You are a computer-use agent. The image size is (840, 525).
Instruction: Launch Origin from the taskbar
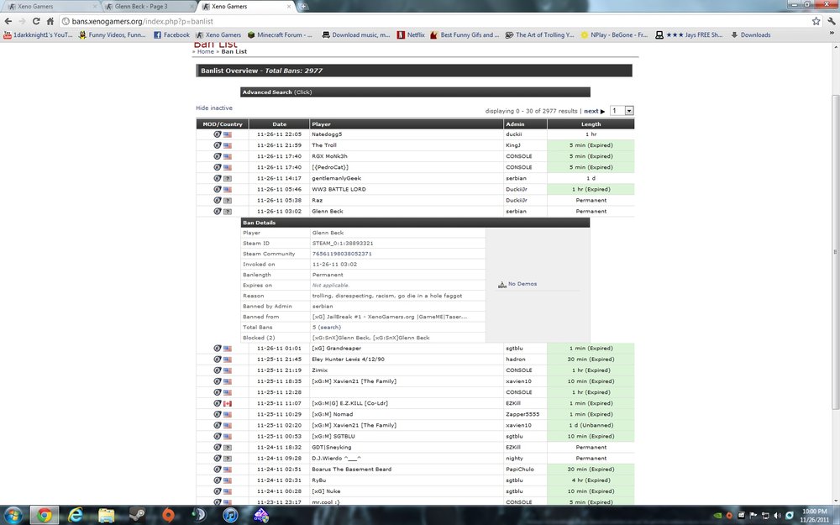(168, 516)
